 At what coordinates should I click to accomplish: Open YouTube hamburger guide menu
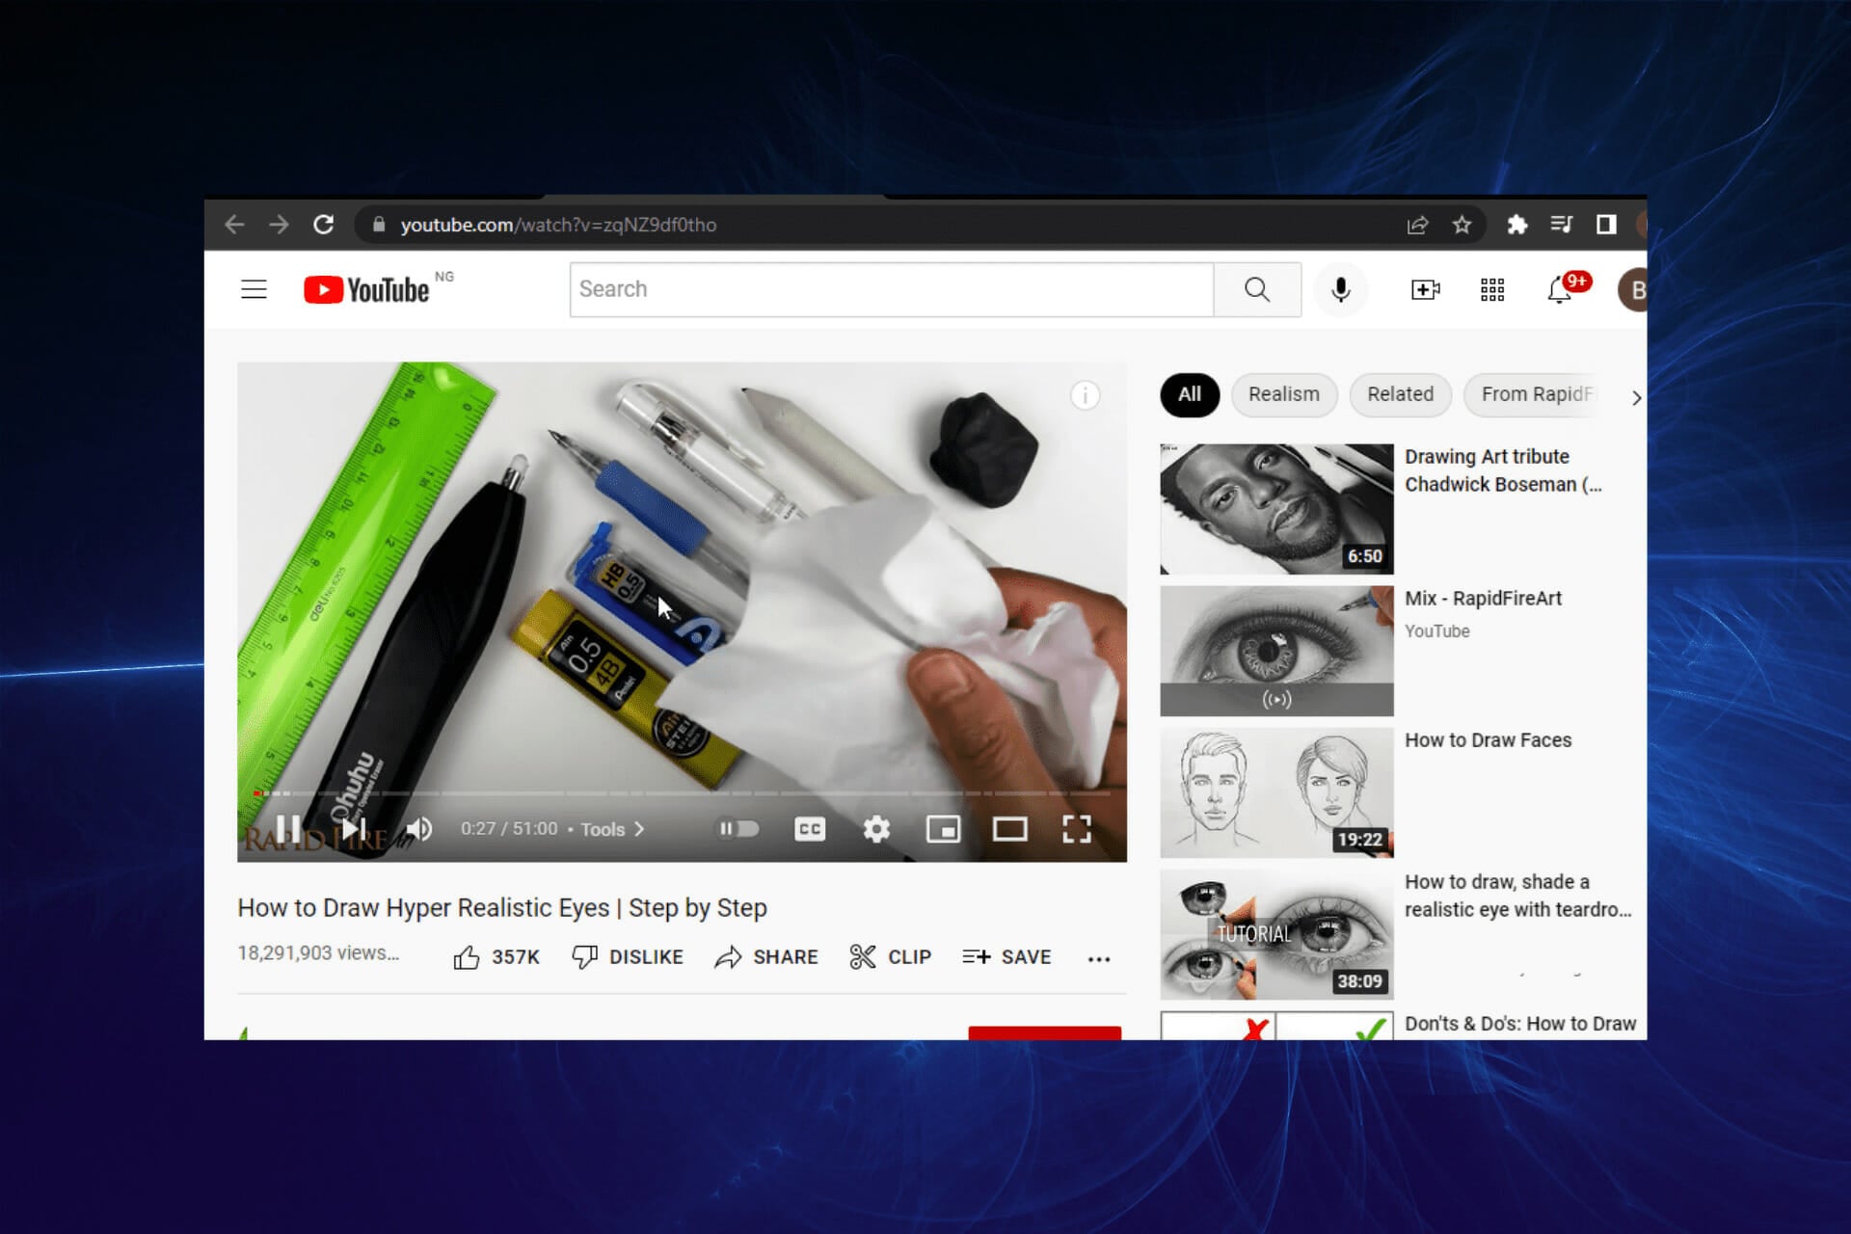[x=254, y=289]
